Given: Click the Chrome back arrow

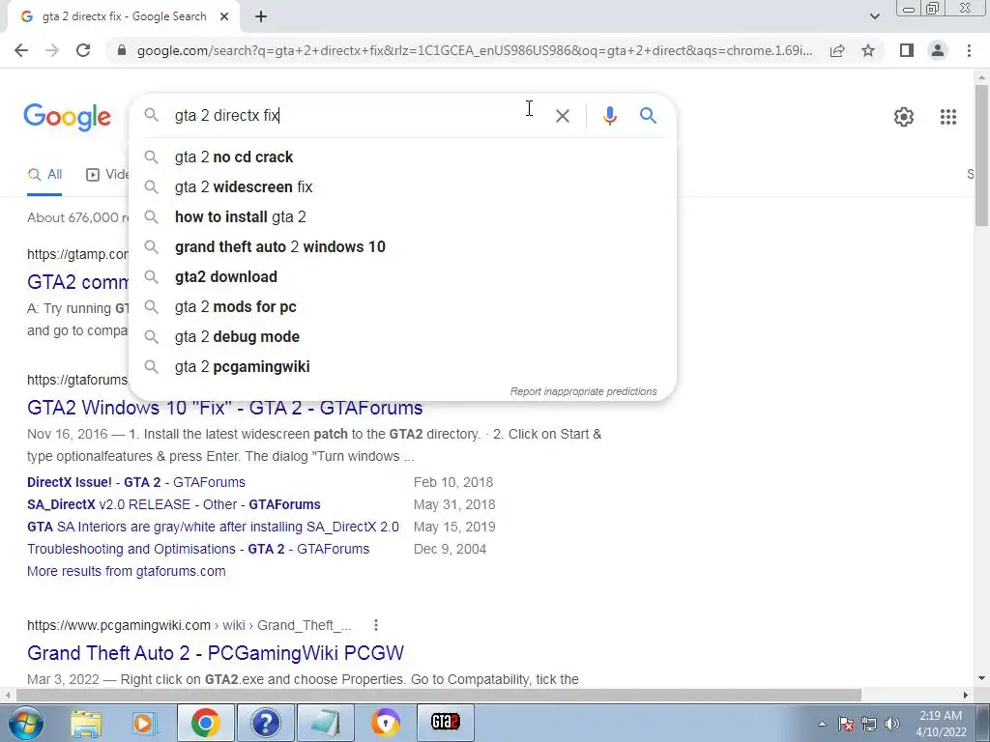Looking at the screenshot, I should [21, 50].
